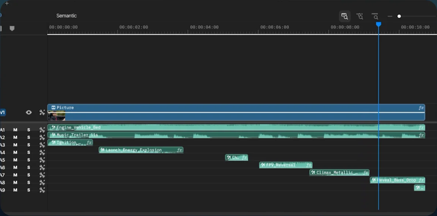Screen dimensions: 437x216
Task: Mute track A1
Action: [15, 130]
